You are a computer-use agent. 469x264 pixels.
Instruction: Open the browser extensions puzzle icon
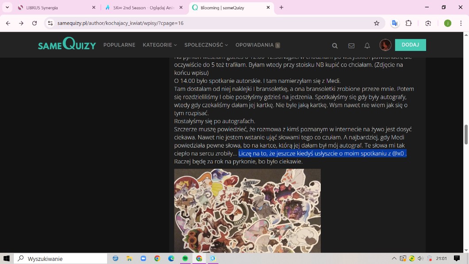[408, 23]
